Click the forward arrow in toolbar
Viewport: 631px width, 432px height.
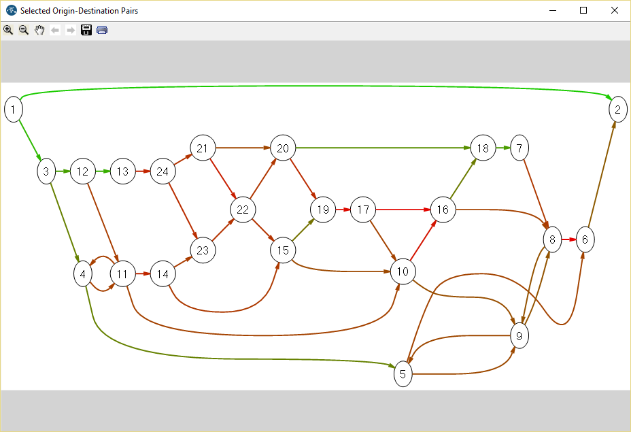click(71, 30)
